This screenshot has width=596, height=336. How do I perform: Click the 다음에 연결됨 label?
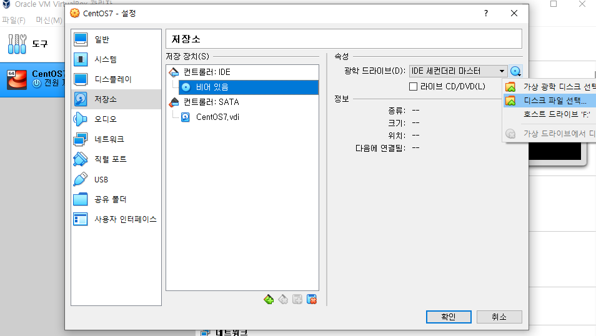click(x=380, y=148)
